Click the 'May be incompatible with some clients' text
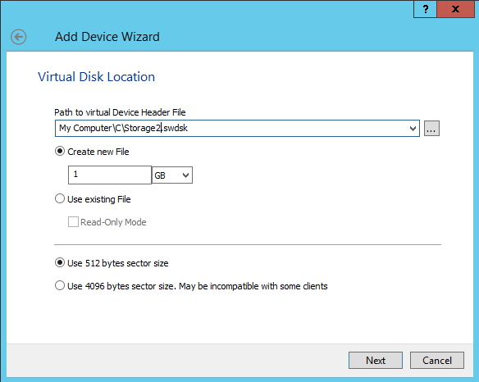Image resolution: width=479 pixels, height=382 pixels. (253, 286)
